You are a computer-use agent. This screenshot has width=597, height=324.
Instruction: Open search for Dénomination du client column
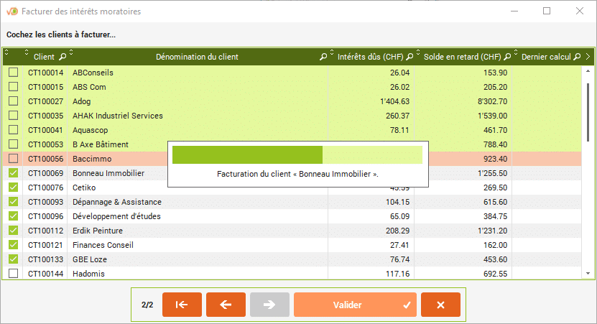323,57
